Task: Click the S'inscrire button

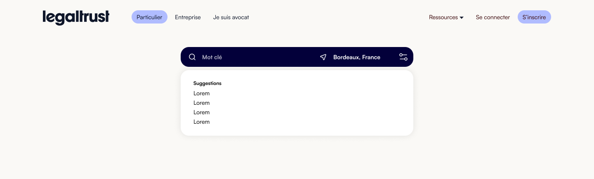Action: click(x=534, y=17)
